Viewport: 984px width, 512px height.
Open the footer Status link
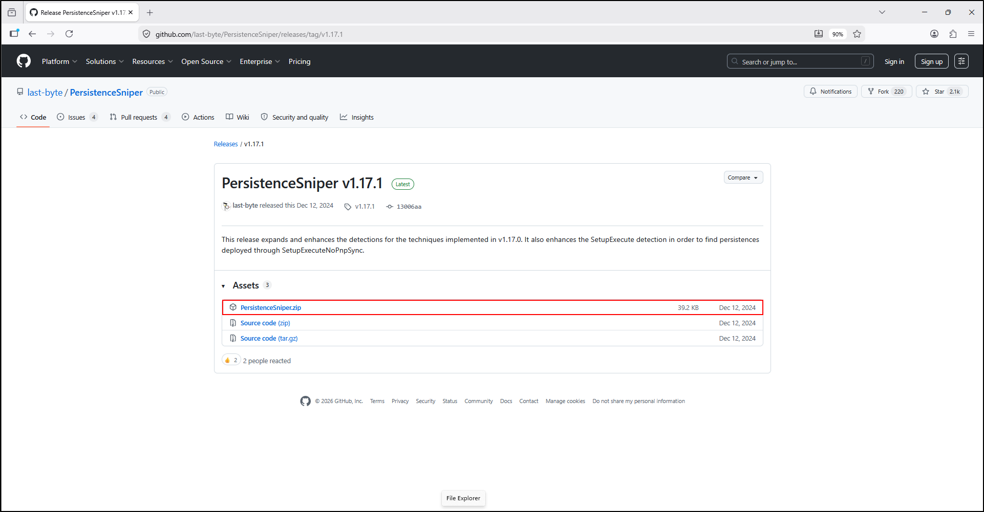(x=450, y=401)
